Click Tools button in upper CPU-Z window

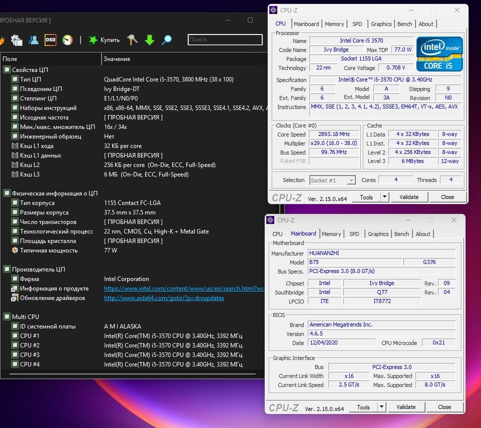pos(366,197)
